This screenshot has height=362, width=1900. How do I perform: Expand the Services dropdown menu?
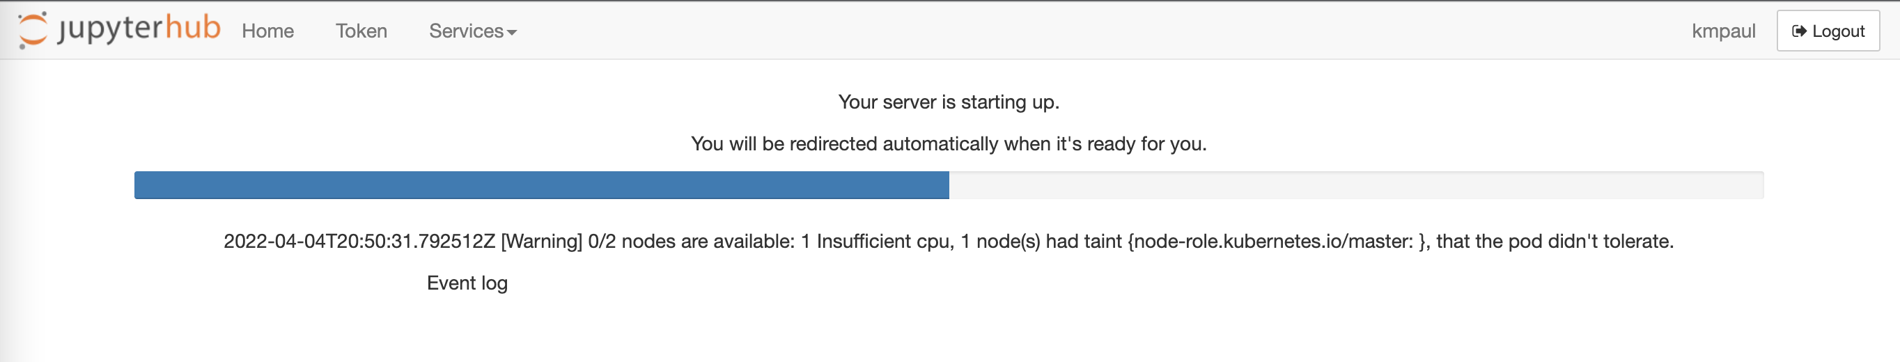pos(473,31)
